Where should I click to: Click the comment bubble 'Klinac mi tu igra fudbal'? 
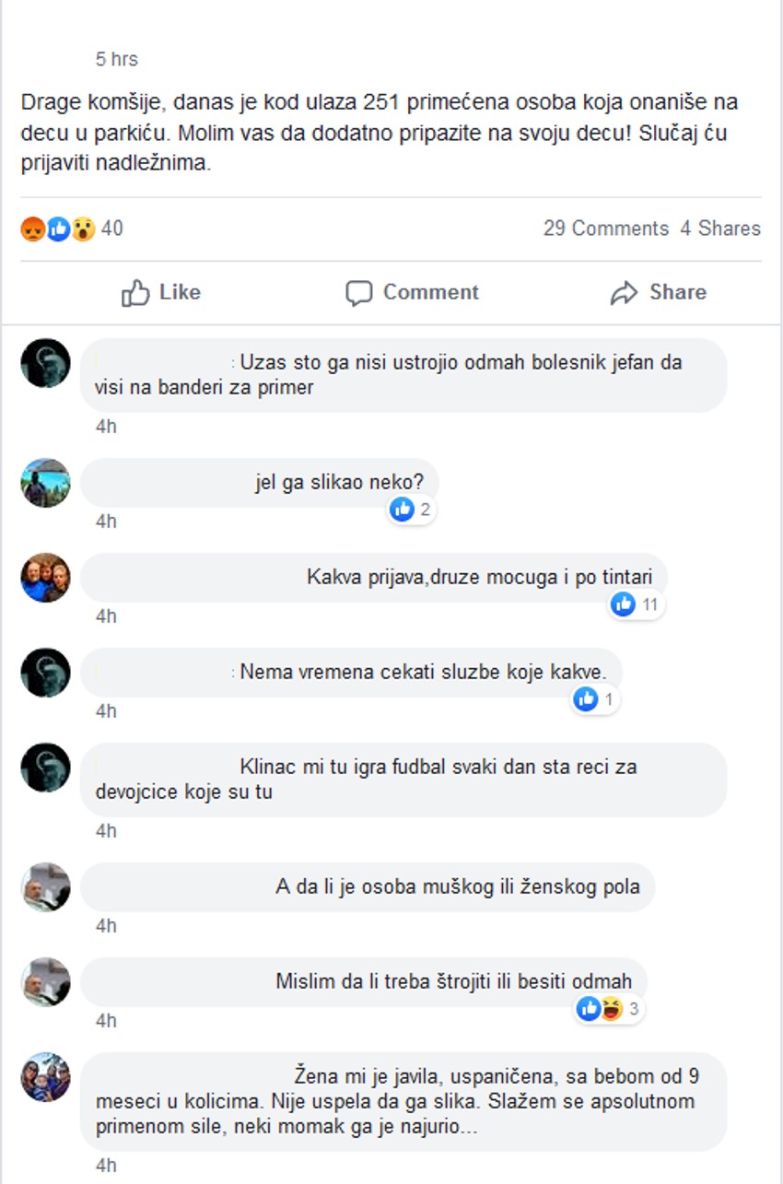point(403,780)
